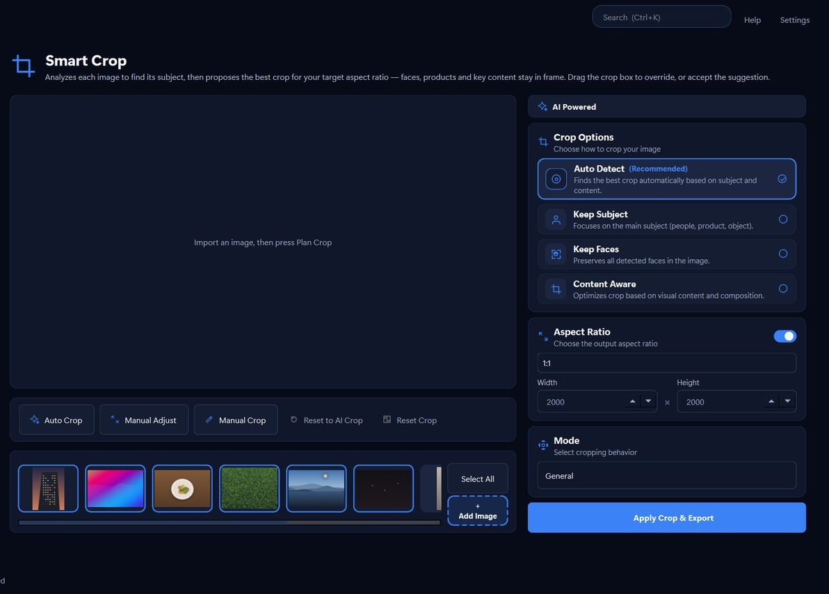Select the pink-blue gradient thumbnail

115,488
